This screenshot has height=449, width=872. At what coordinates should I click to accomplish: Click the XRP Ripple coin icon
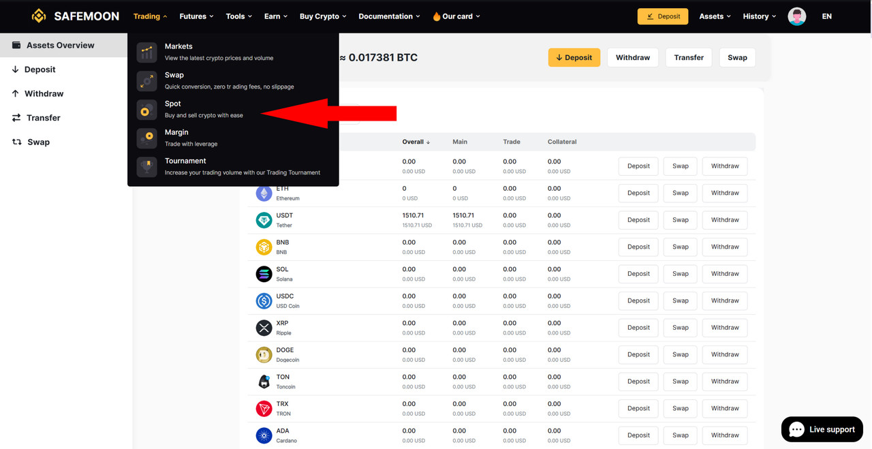tap(264, 328)
